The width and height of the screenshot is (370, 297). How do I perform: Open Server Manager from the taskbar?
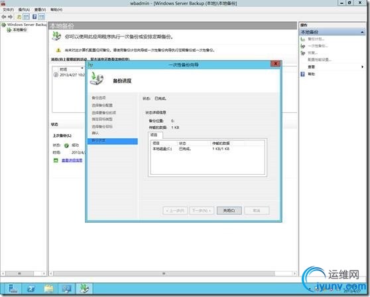13,288
